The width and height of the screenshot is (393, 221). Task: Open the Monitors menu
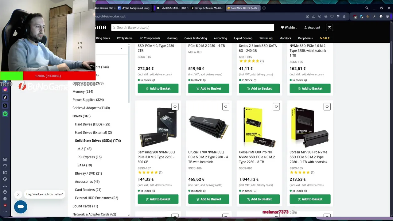coord(285,38)
